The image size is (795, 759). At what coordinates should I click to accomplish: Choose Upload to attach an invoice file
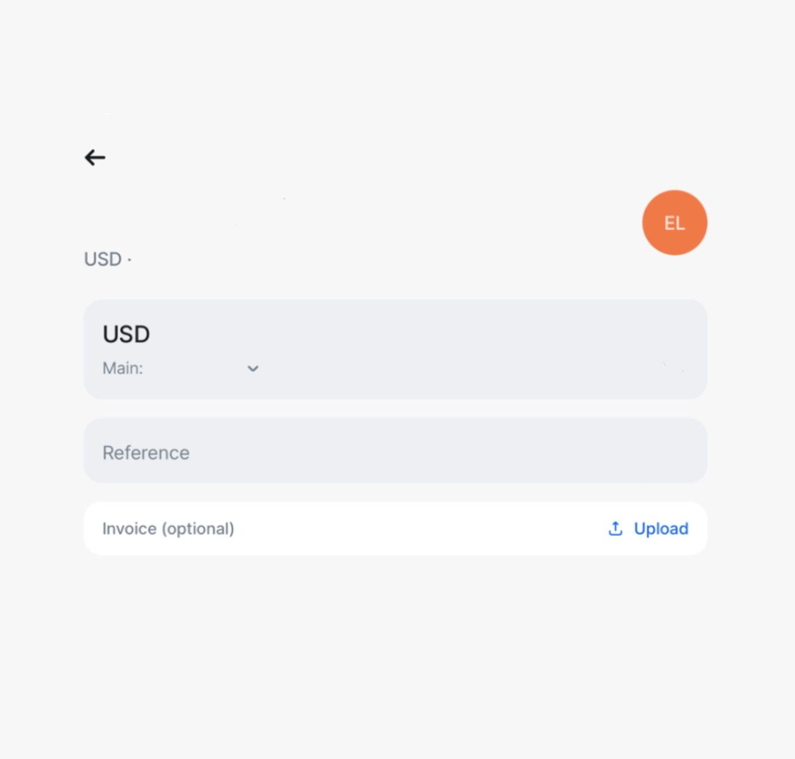660,529
